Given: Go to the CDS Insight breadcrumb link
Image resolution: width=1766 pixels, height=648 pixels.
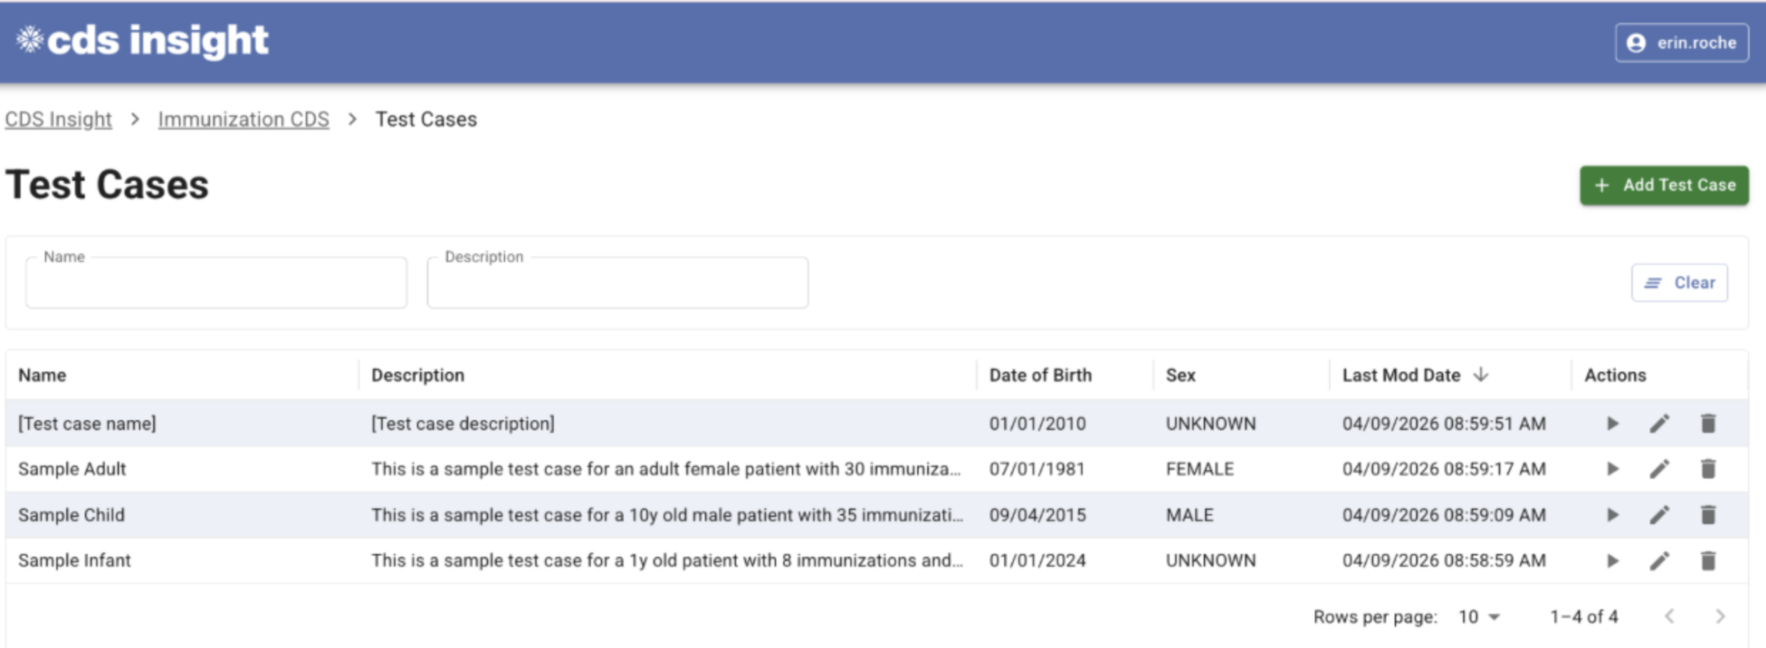Looking at the screenshot, I should 58,119.
